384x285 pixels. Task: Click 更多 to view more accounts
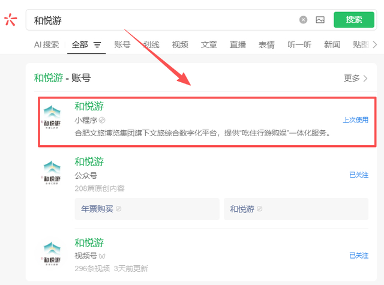coord(356,79)
